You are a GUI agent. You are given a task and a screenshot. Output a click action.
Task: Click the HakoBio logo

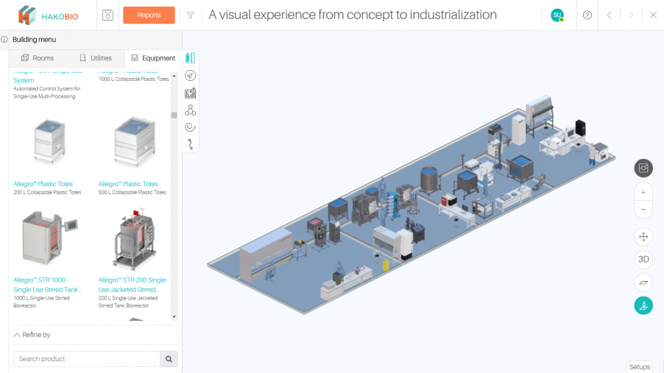tap(48, 15)
